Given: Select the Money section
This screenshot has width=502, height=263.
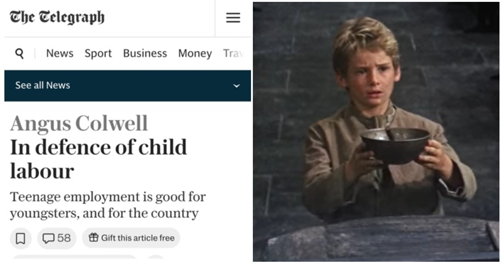Looking at the screenshot, I should [195, 53].
